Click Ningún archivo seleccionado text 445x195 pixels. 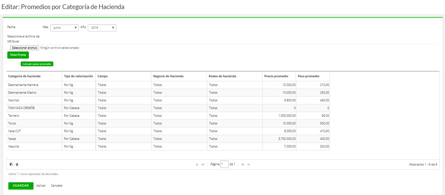pos(60,48)
